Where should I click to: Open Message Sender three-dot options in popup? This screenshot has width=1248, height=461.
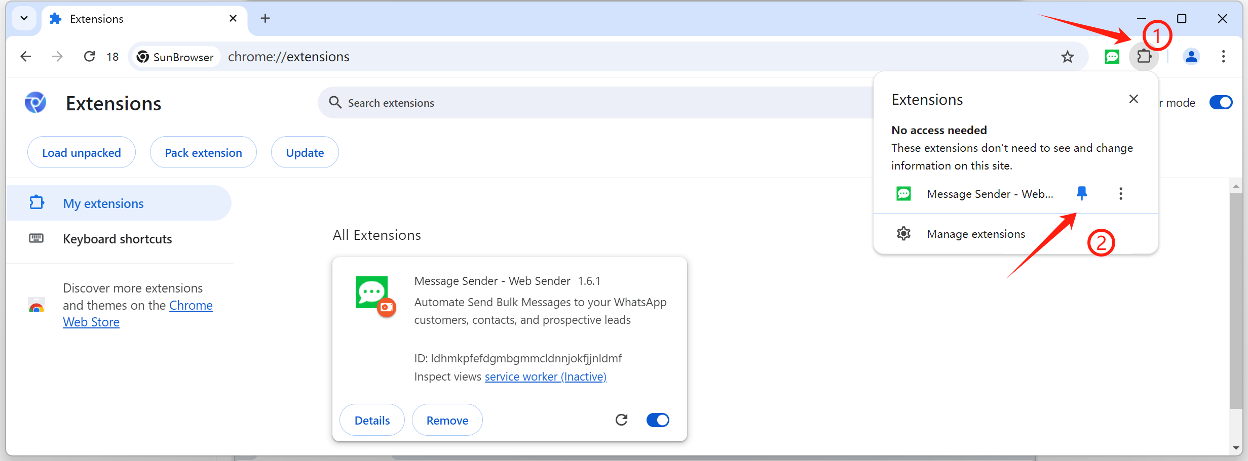click(x=1120, y=194)
